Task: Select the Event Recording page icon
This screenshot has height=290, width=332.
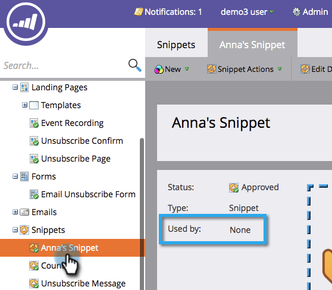Action: pyautogui.click(x=34, y=123)
